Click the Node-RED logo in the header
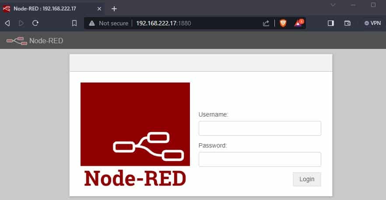Viewport: 386px width, 200px height. click(x=17, y=41)
